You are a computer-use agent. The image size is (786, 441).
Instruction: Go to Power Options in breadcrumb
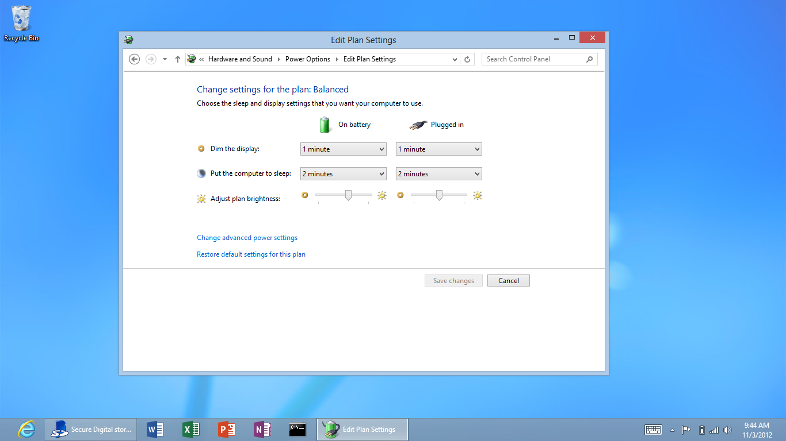coord(308,59)
